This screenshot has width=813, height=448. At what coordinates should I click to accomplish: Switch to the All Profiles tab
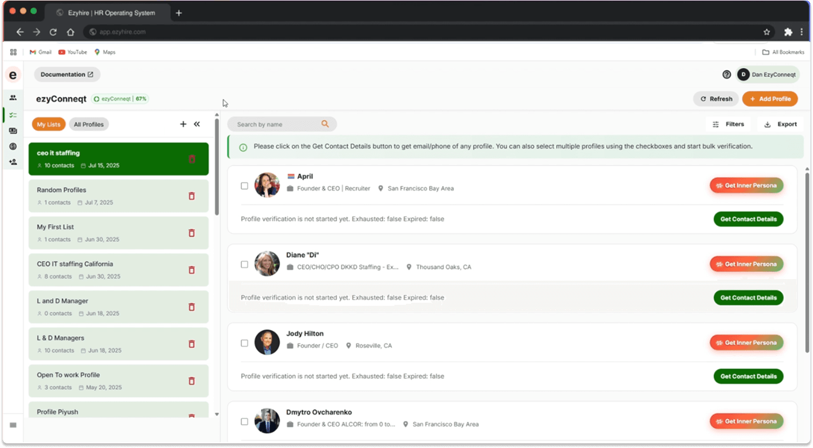89,124
